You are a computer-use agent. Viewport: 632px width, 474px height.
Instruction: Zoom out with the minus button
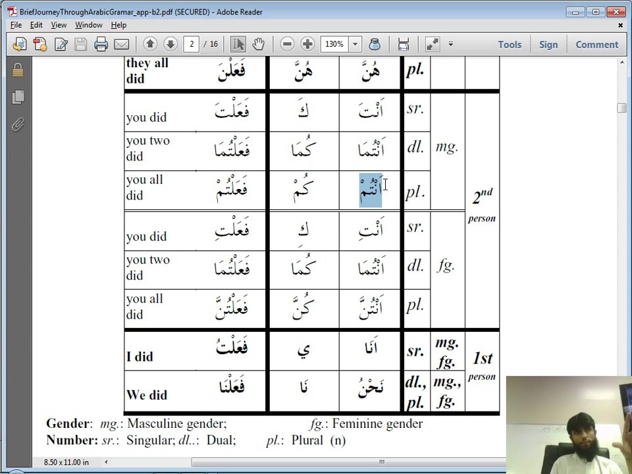[287, 44]
